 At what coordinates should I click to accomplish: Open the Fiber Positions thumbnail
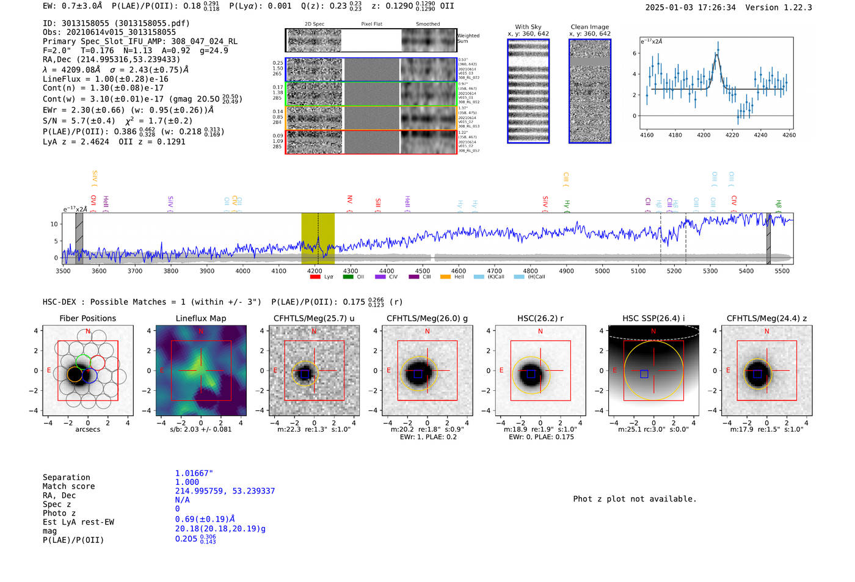tap(87, 371)
